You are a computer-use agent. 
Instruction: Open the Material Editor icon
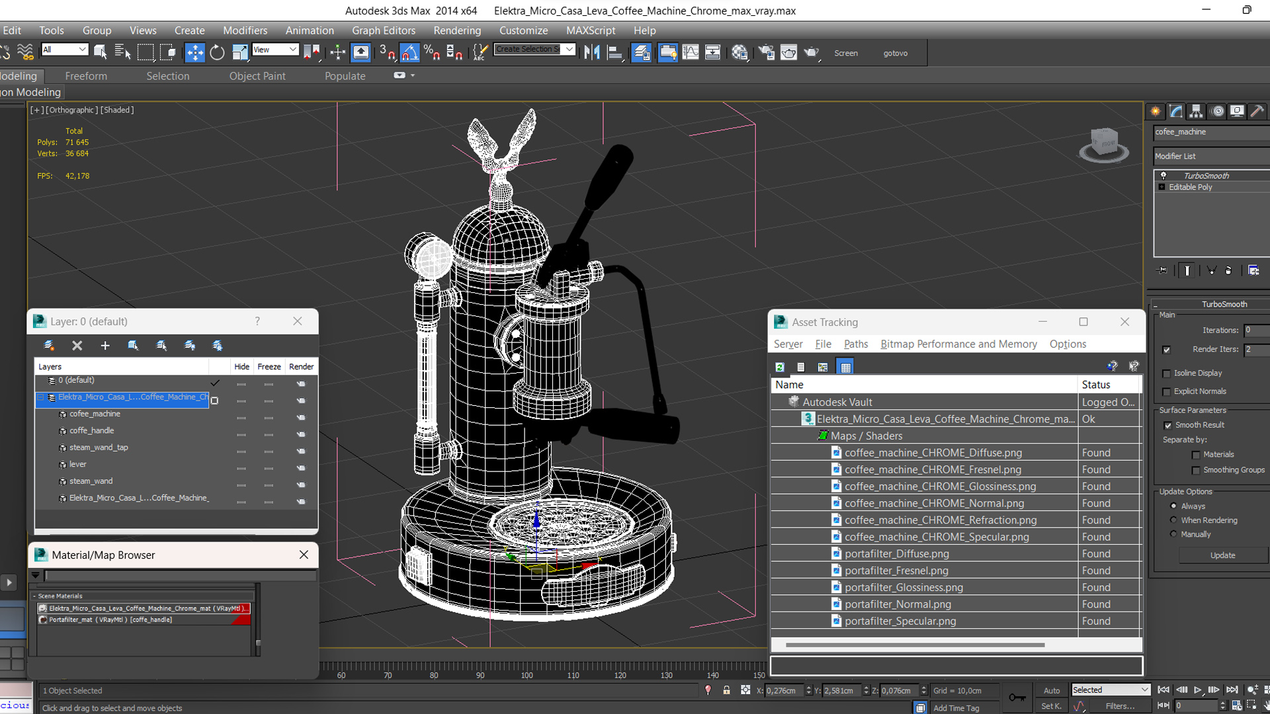[740, 53]
